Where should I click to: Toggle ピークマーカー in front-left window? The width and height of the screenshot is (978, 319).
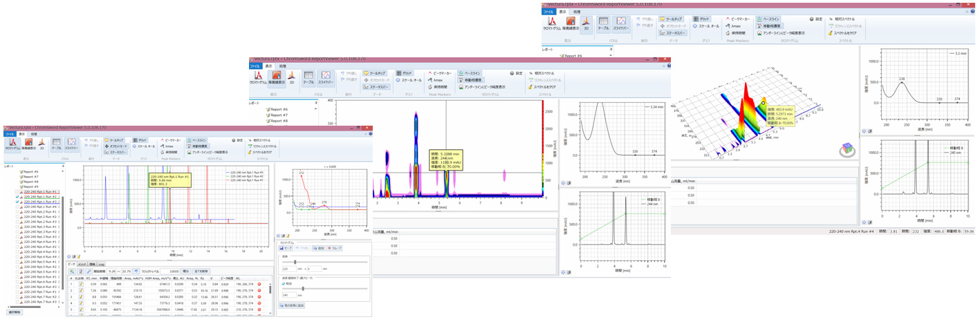171,140
